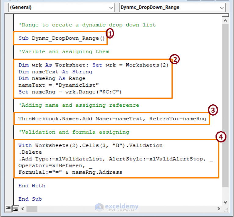
Task: Switch to Procedure View icon
Action: [8, 208]
